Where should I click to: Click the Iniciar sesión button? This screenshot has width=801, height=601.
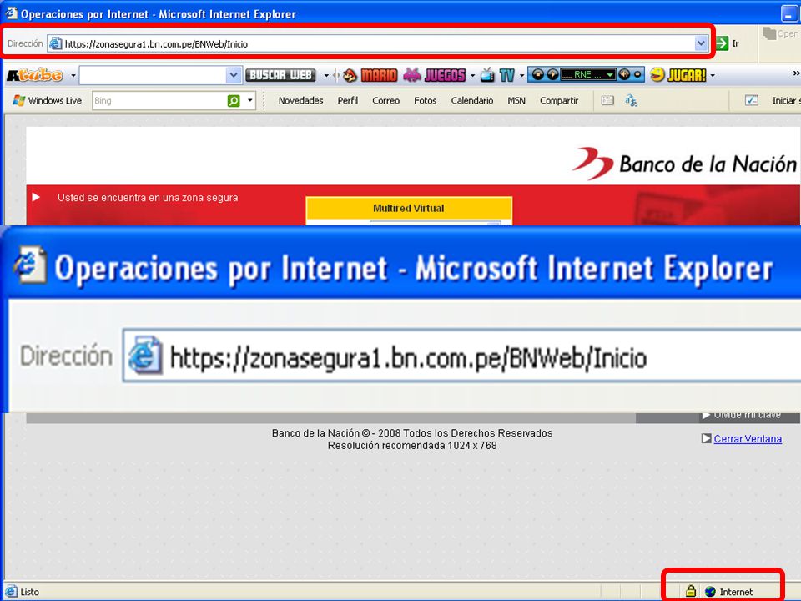786,101
